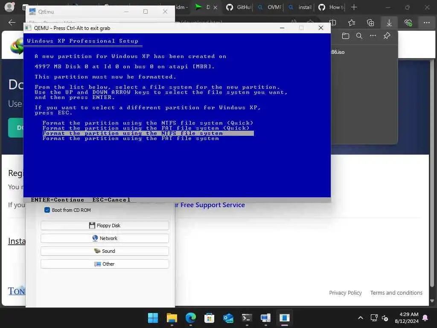Select NTFS file system (Quick) format option

(x=148, y=123)
